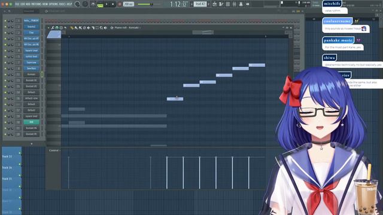Select the Square Lead channel button

[x=31, y=50]
